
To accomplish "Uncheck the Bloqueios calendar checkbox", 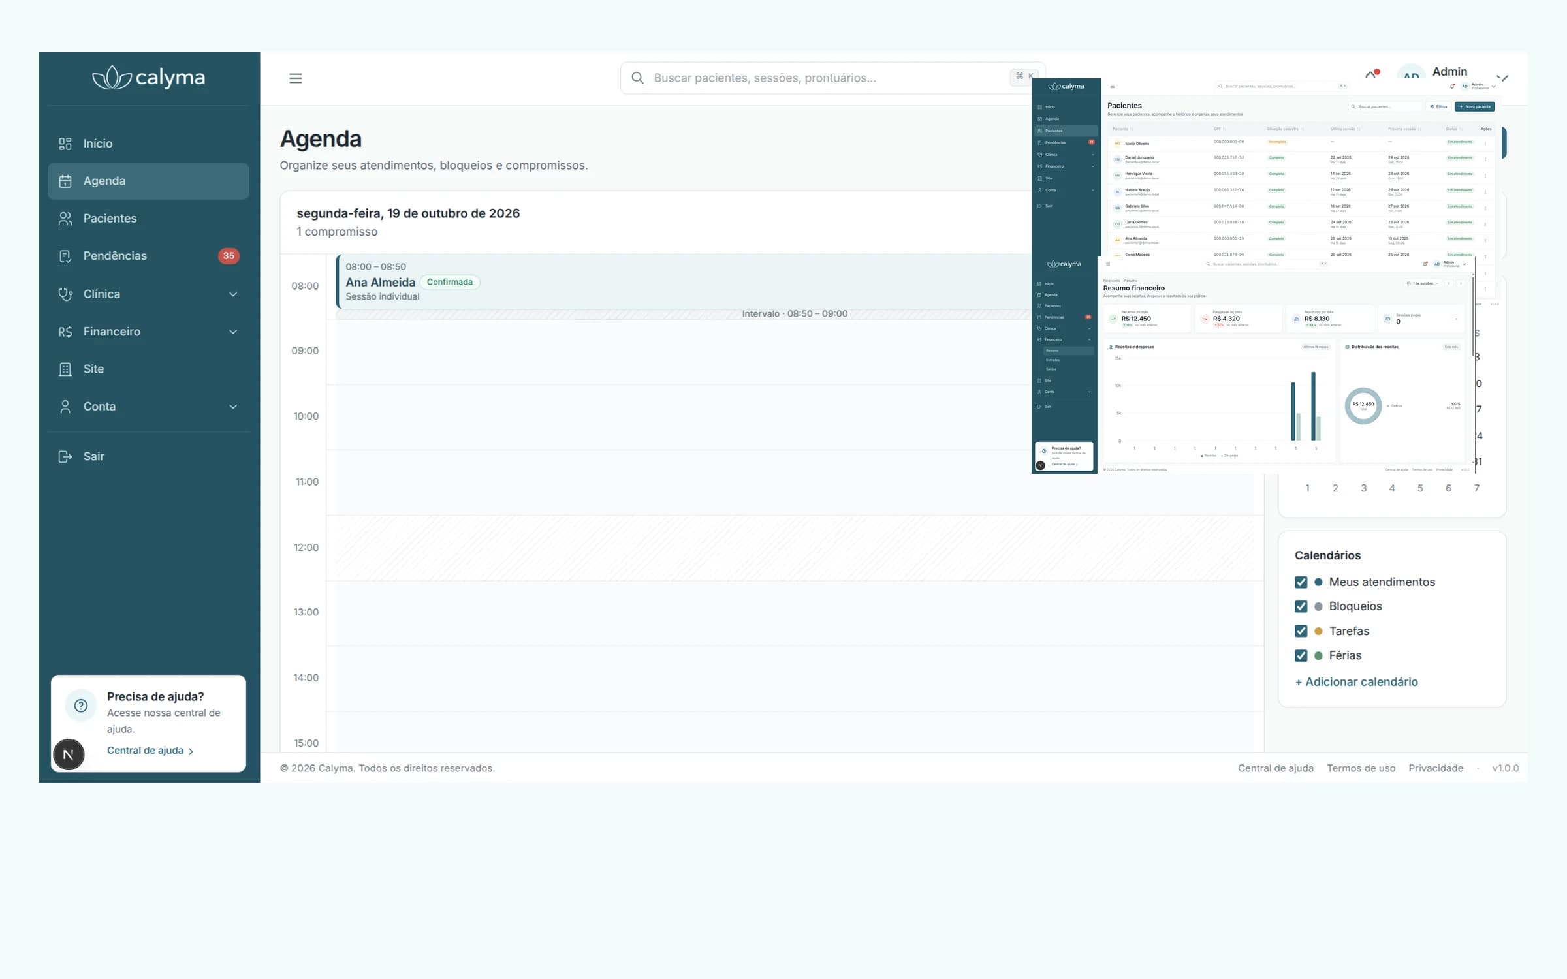I will (1301, 606).
